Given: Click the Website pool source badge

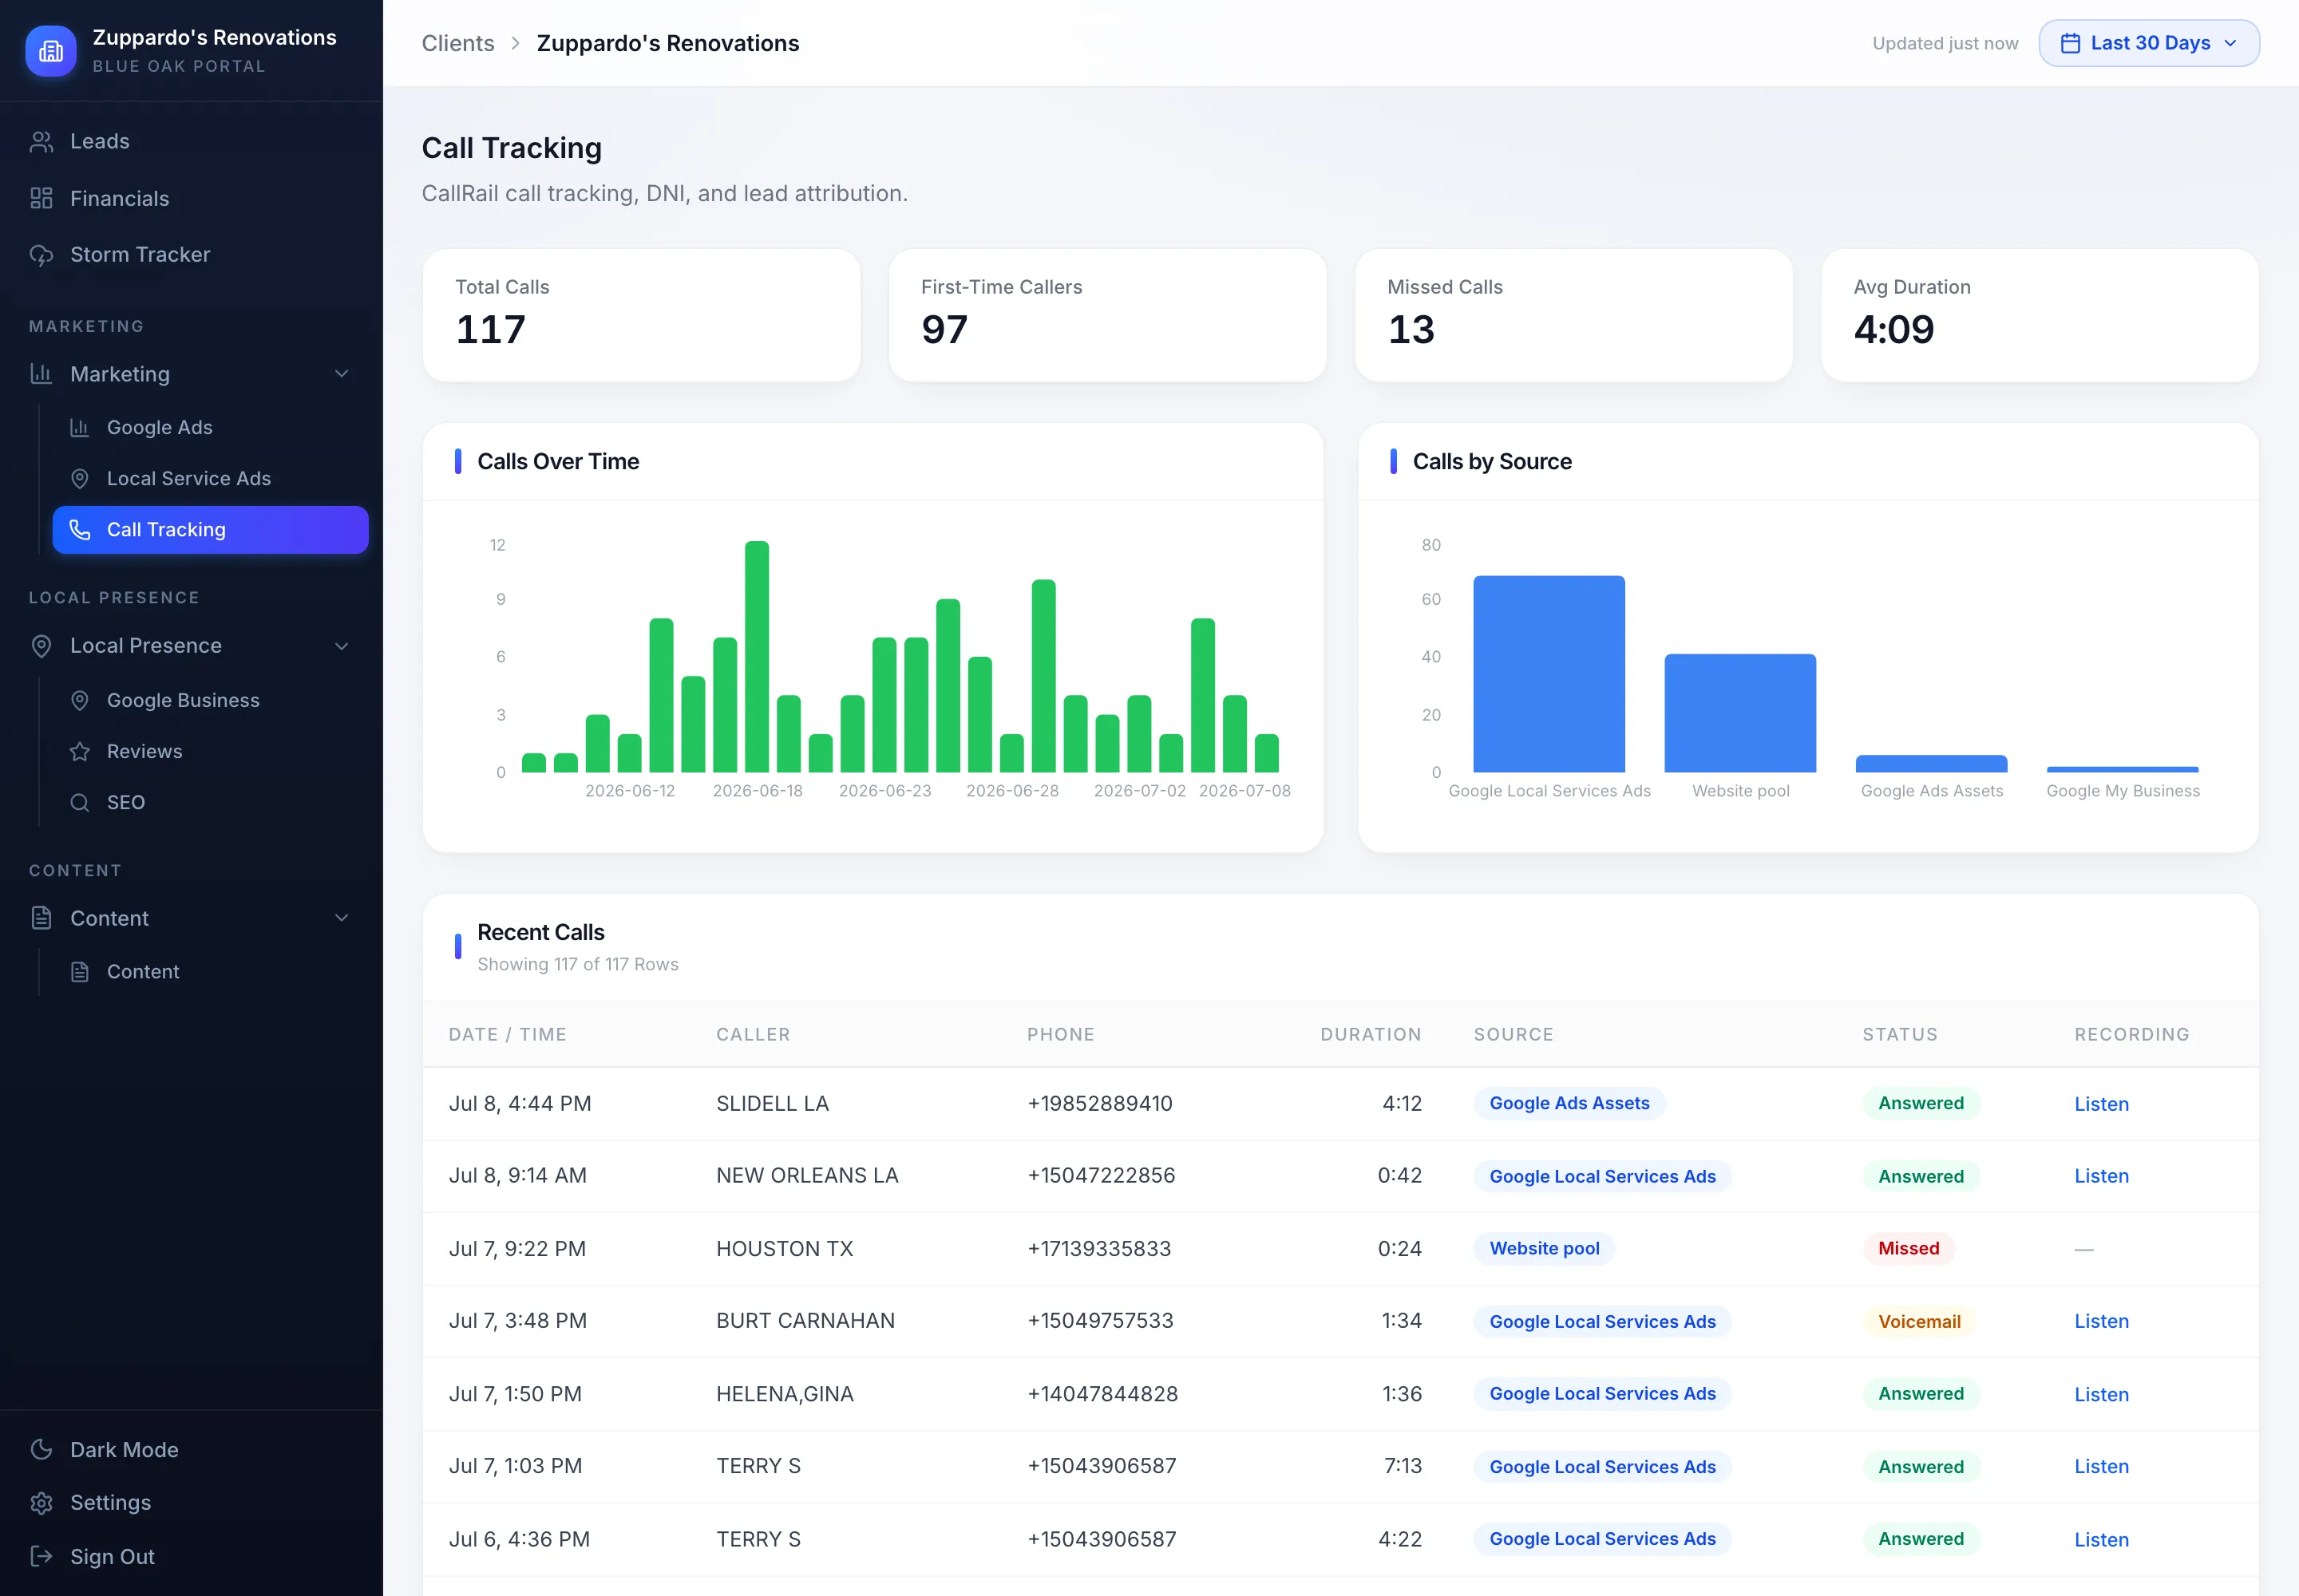Looking at the screenshot, I should (x=1544, y=1248).
